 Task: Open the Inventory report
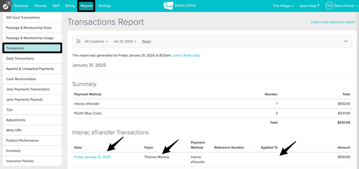[x=32, y=151]
